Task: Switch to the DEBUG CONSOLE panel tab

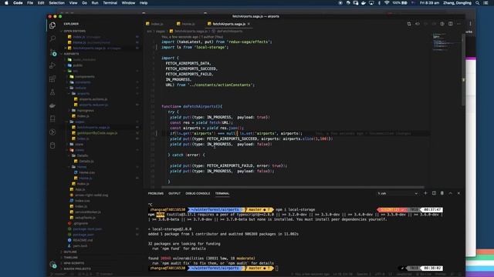Action: click(x=198, y=193)
